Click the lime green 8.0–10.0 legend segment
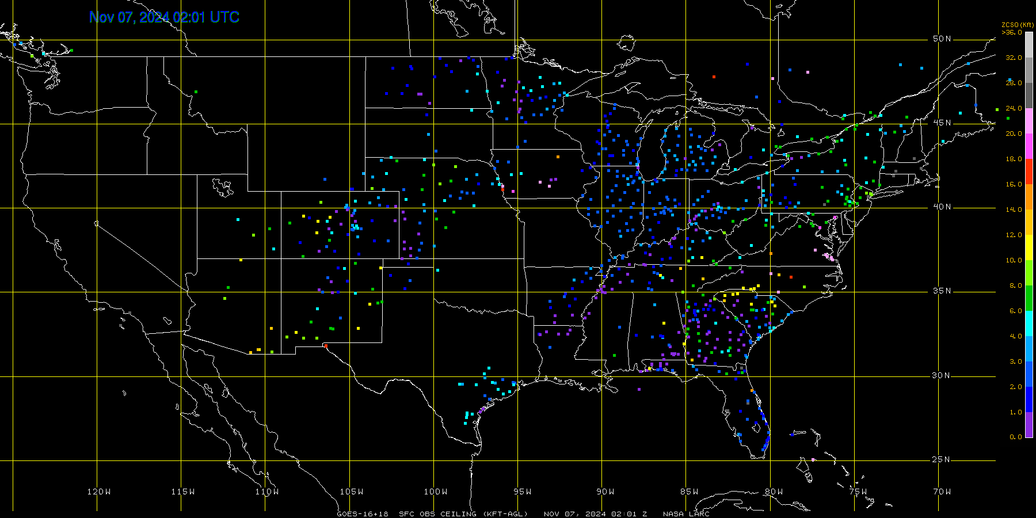The width and height of the screenshot is (1036, 518). pos(1029,273)
